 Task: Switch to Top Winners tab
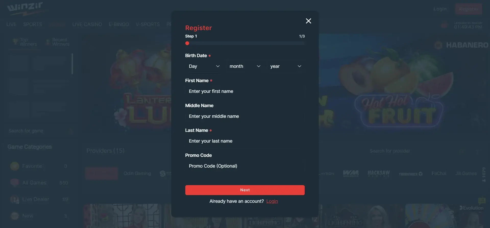pyautogui.click(x=25, y=42)
